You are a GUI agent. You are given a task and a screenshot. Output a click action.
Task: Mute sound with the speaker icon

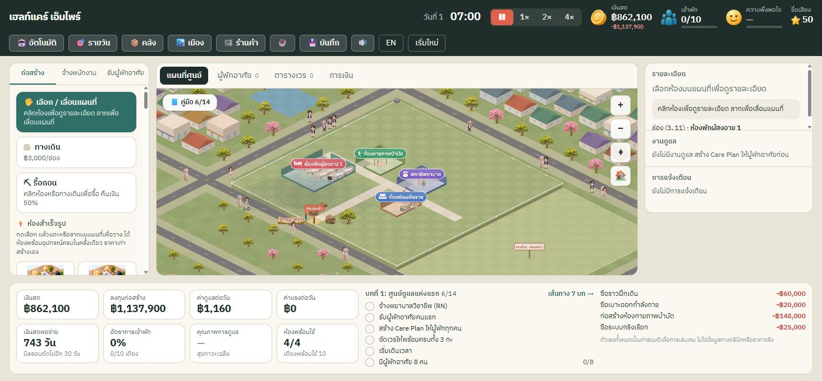coord(362,43)
